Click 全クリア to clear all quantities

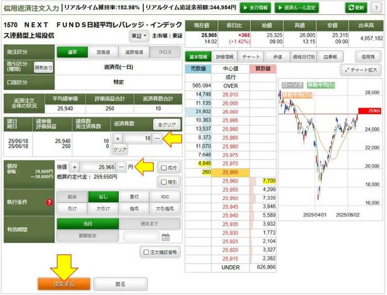tap(166, 124)
